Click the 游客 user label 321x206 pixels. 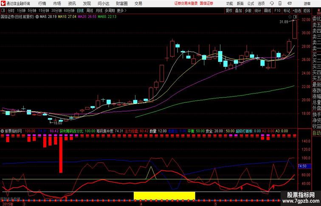(307, 3)
